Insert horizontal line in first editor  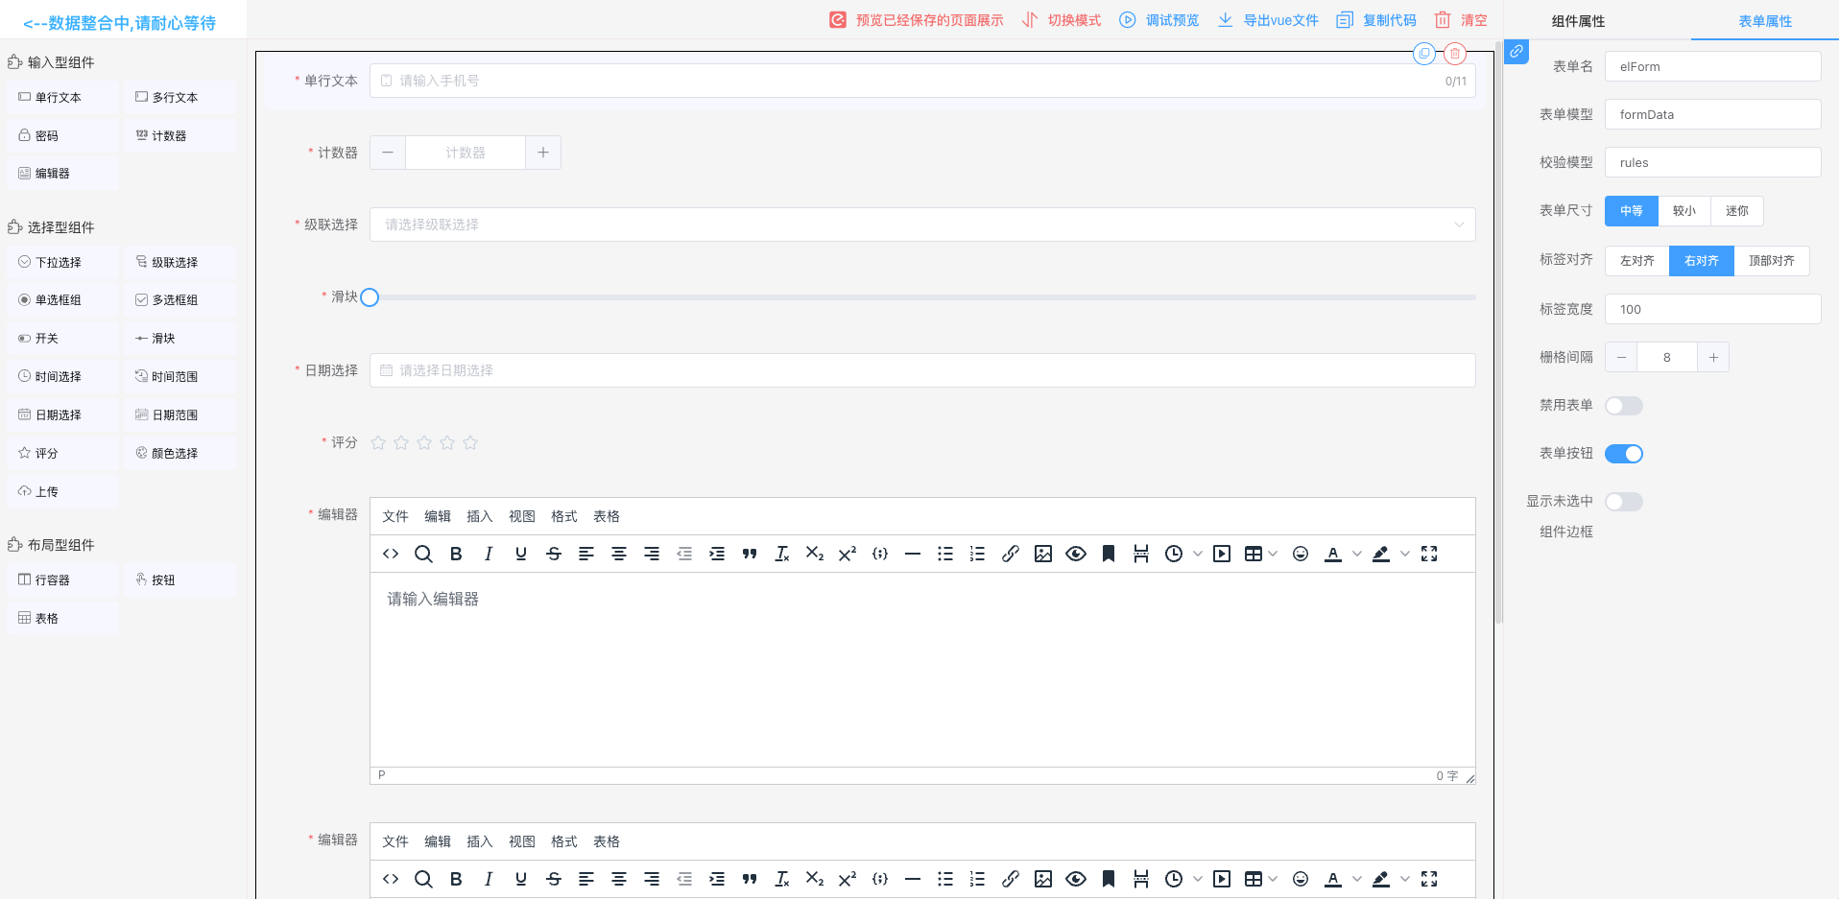click(x=913, y=554)
